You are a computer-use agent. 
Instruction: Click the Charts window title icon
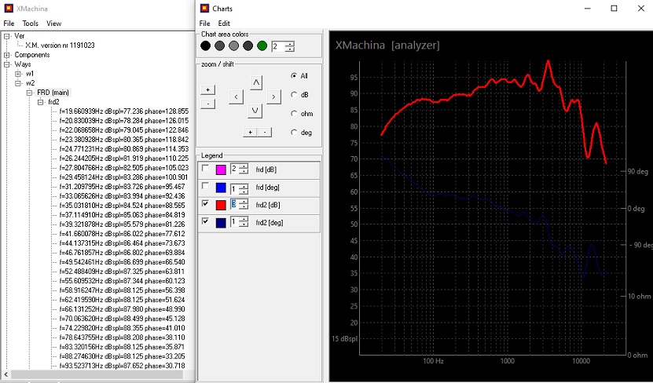click(x=204, y=9)
